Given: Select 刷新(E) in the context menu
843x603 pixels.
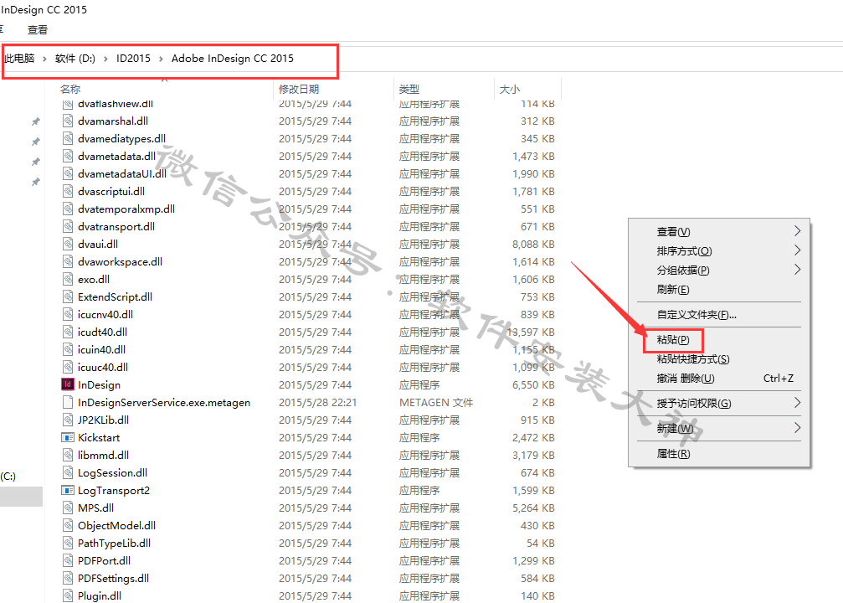Looking at the screenshot, I should (x=672, y=290).
